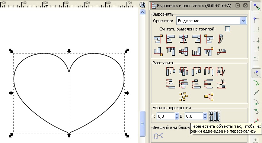Click the top-center selection scale handle

pos(69,51)
